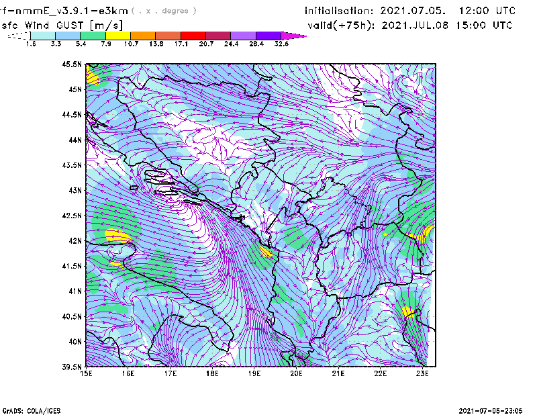The height and width of the screenshot is (415, 537).
Task: Click the '2021-07-05-23:05' timestamp footer
Action: point(491,411)
